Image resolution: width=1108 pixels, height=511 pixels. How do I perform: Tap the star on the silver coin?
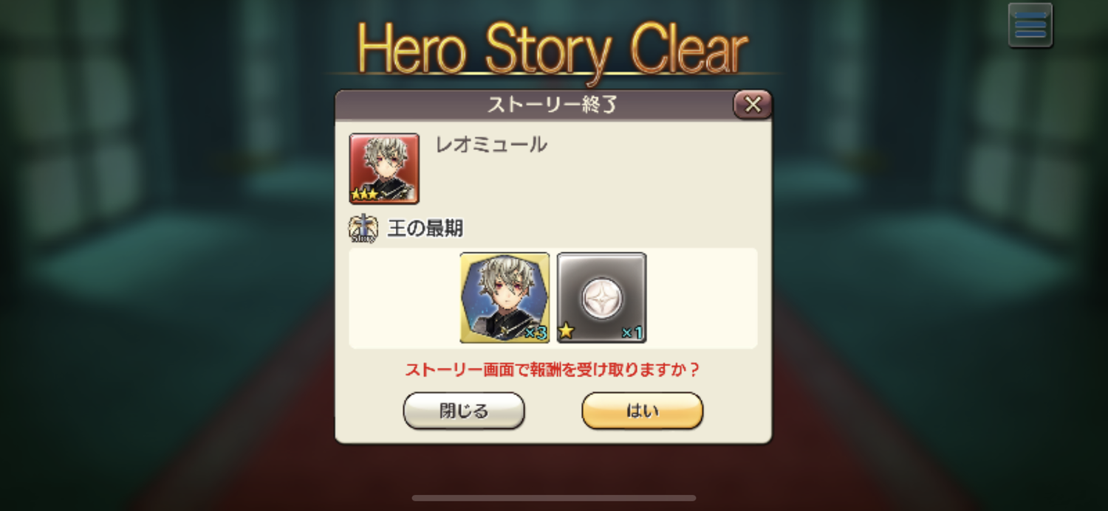point(567,332)
